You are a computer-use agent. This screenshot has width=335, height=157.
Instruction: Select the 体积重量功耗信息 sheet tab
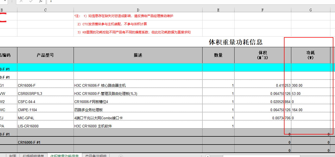[64, 156]
